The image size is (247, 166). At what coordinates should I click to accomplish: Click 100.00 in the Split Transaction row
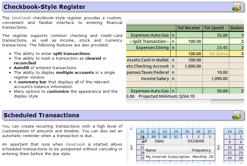click(195, 41)
